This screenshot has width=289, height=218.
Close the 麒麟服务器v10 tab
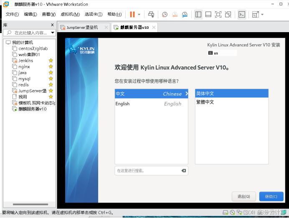[154, 28]
